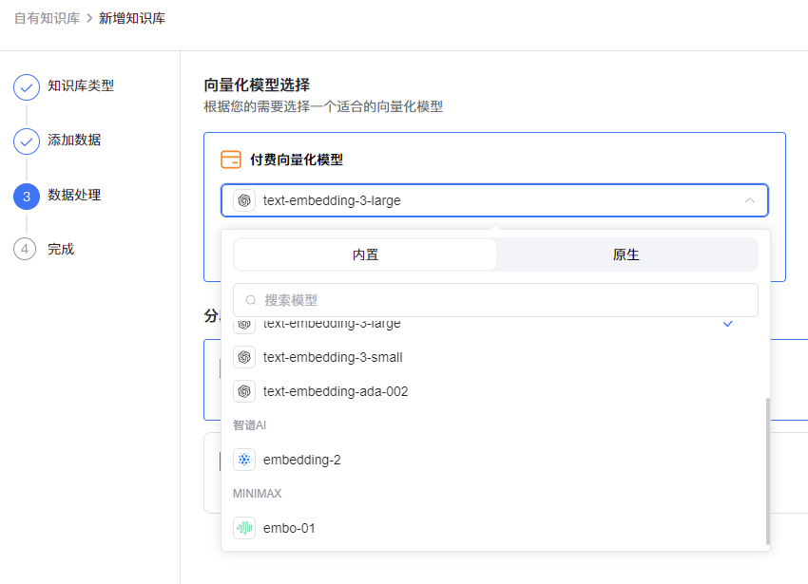Switch to the 原生 tab
Screen dimensions: 808x584
tap(626, 254)
